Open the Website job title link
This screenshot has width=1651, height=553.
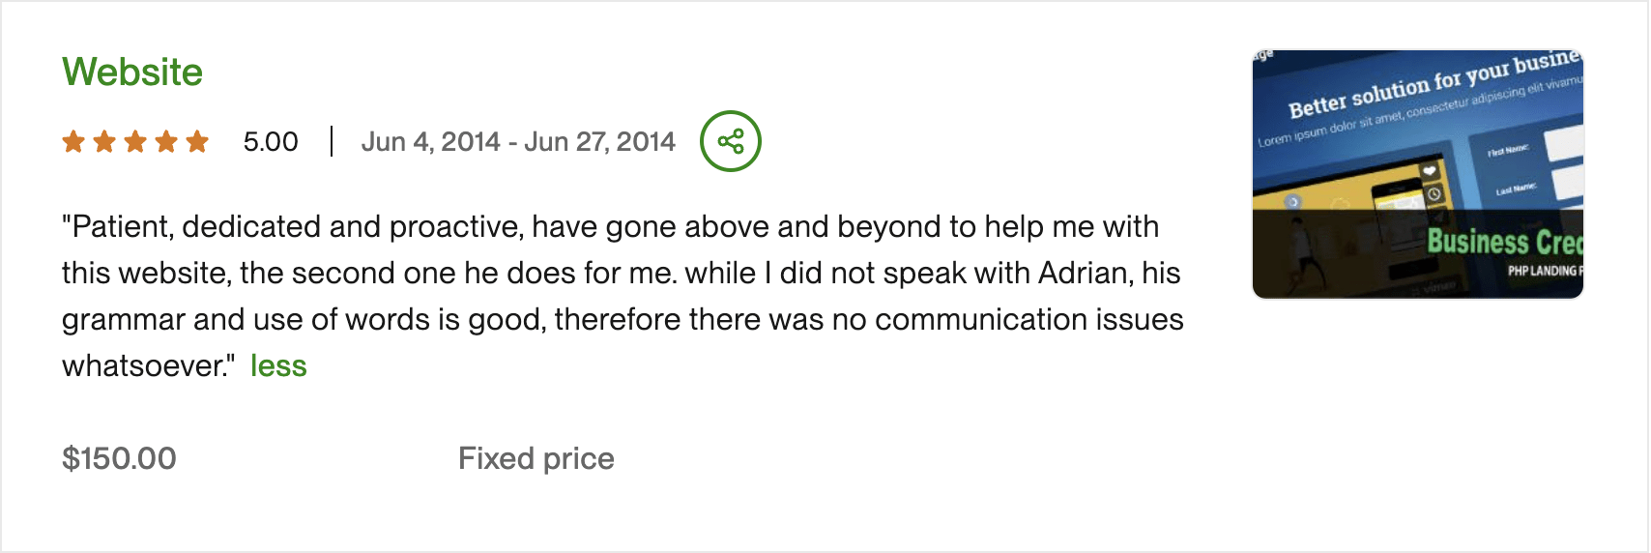click(x=132, y=72)
